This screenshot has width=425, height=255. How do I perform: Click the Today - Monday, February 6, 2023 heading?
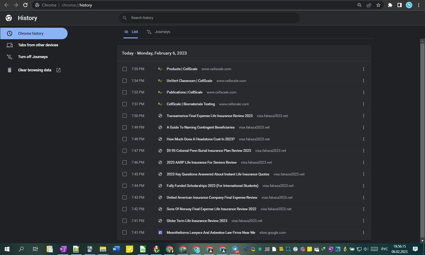pos(154,53)
